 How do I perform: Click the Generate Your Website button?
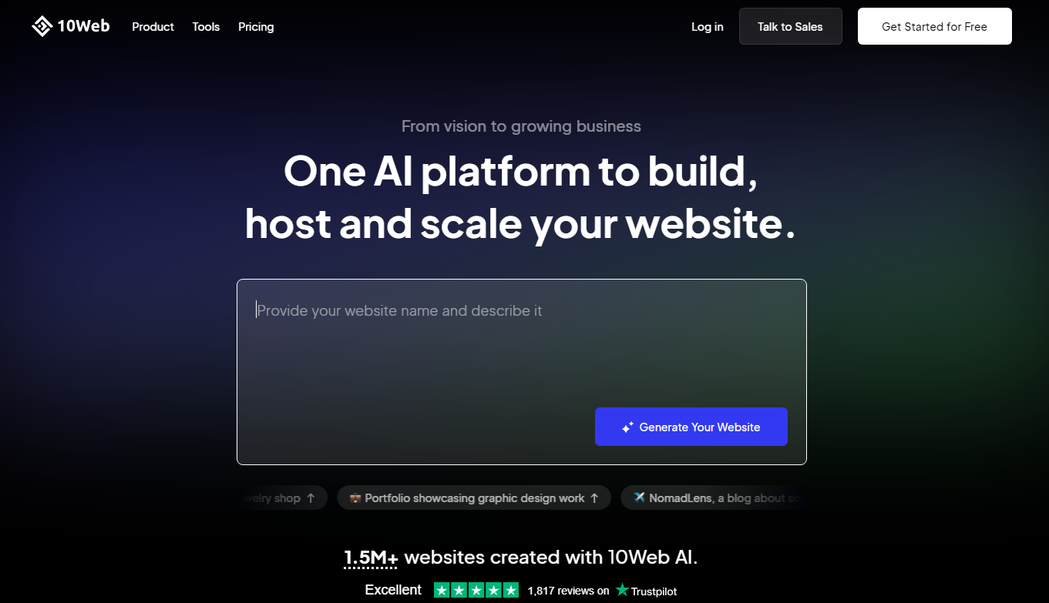691,427
